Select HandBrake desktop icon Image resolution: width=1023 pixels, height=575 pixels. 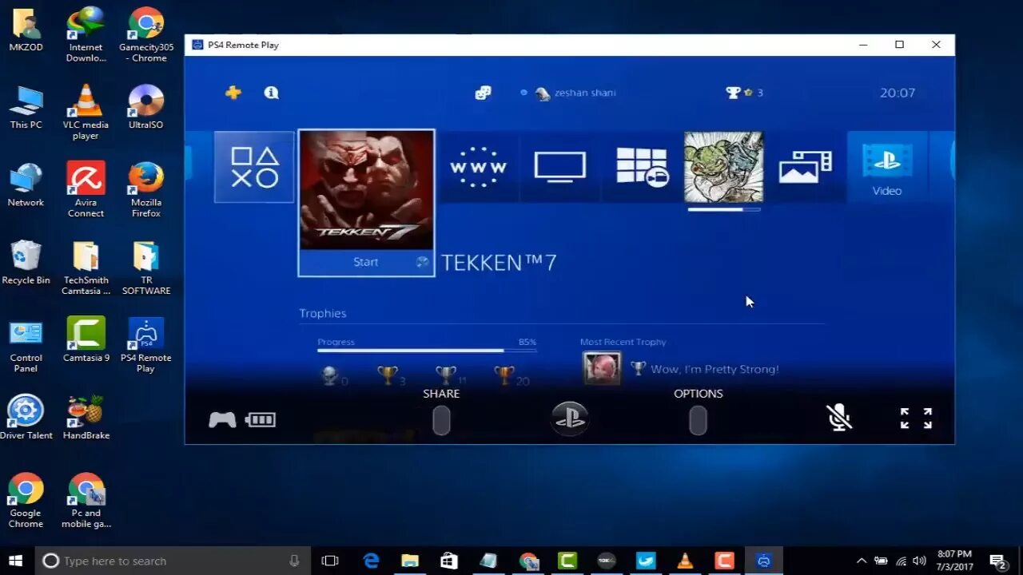pyautogui.click(x=86, y=418)
